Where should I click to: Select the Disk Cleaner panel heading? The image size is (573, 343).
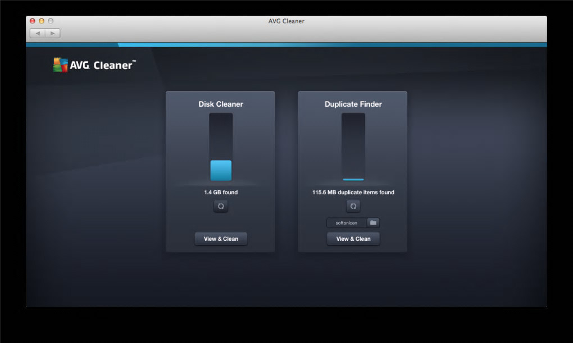(x=221, y=104)
